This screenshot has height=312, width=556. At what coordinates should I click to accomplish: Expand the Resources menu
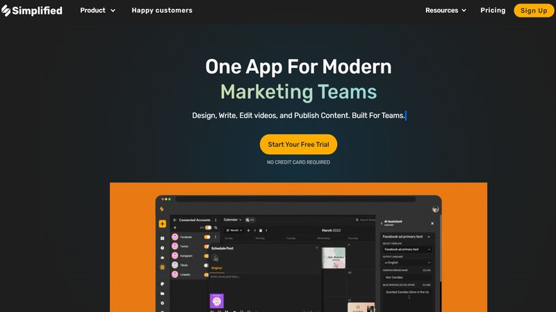tap(445, 10)
